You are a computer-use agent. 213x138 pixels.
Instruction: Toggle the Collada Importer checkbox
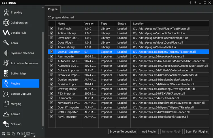(52, 70)
